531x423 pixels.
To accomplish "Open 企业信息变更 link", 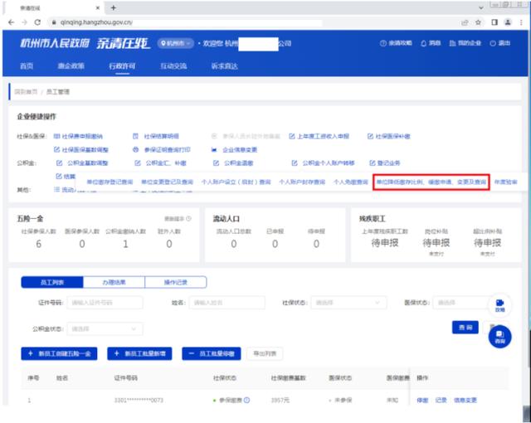I will (234, 149).
